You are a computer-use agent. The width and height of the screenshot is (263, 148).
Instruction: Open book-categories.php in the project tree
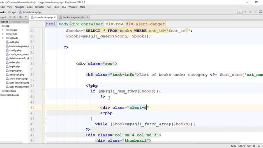17,46
